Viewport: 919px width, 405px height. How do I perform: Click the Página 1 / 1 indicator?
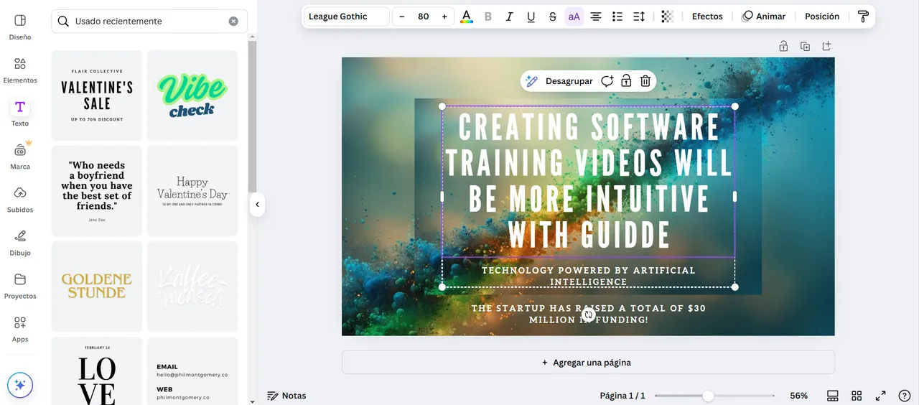click(622, 396)
